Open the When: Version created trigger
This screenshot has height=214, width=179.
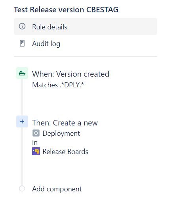pos(70,74)
